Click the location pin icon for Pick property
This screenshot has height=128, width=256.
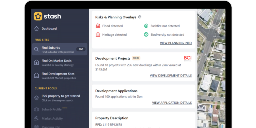pos(36,98)
